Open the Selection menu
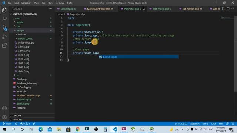237x133 pixels. click(x=26, y=3)
